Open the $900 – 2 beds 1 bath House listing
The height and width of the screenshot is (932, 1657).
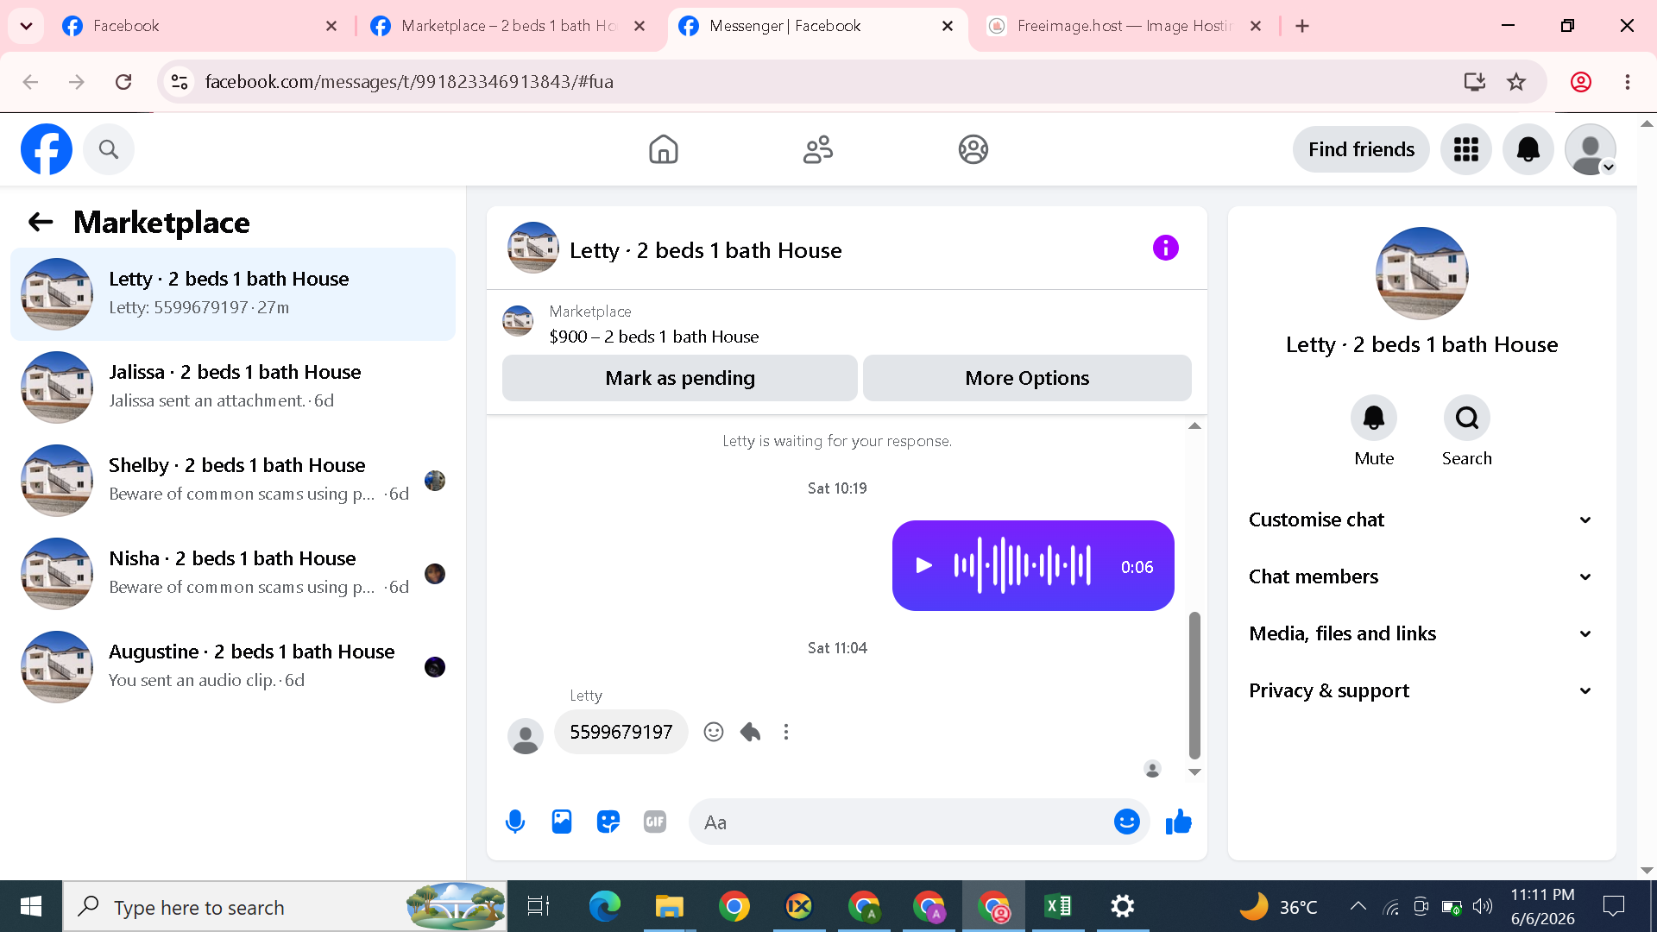(x=653, y=337)
